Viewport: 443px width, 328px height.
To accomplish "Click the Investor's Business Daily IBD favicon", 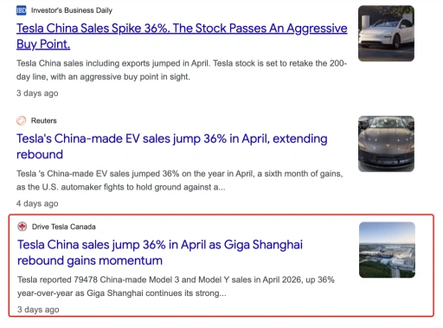I will tap(22, 10).
